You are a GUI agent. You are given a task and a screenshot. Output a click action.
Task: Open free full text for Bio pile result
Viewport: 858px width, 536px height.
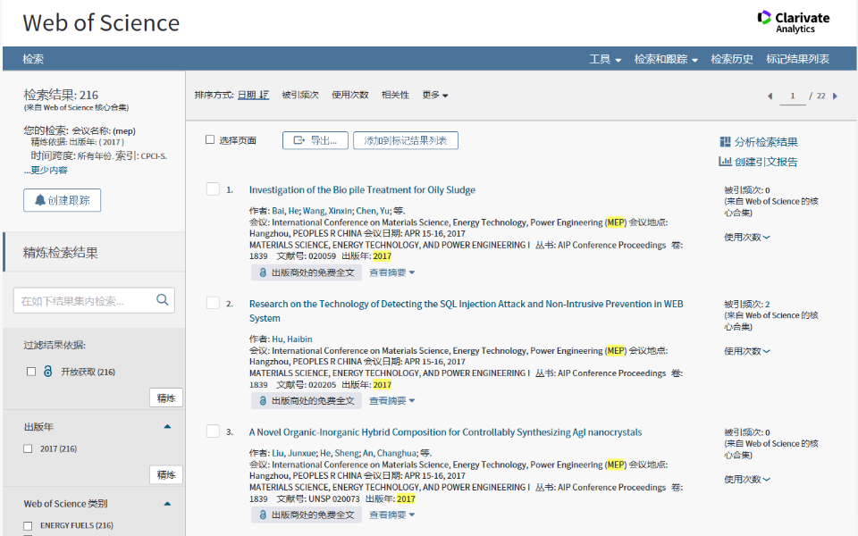pos(307,272)
